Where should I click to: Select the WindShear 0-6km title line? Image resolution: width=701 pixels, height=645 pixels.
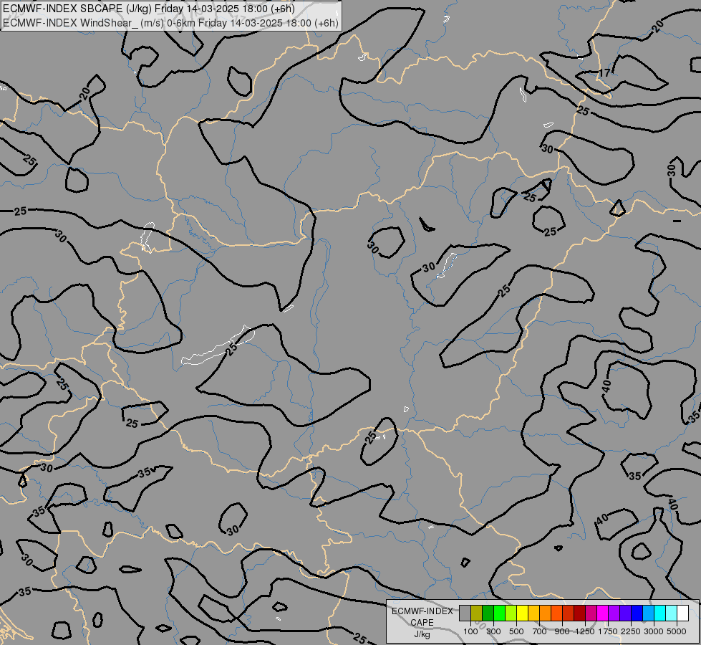pos(171,23)
